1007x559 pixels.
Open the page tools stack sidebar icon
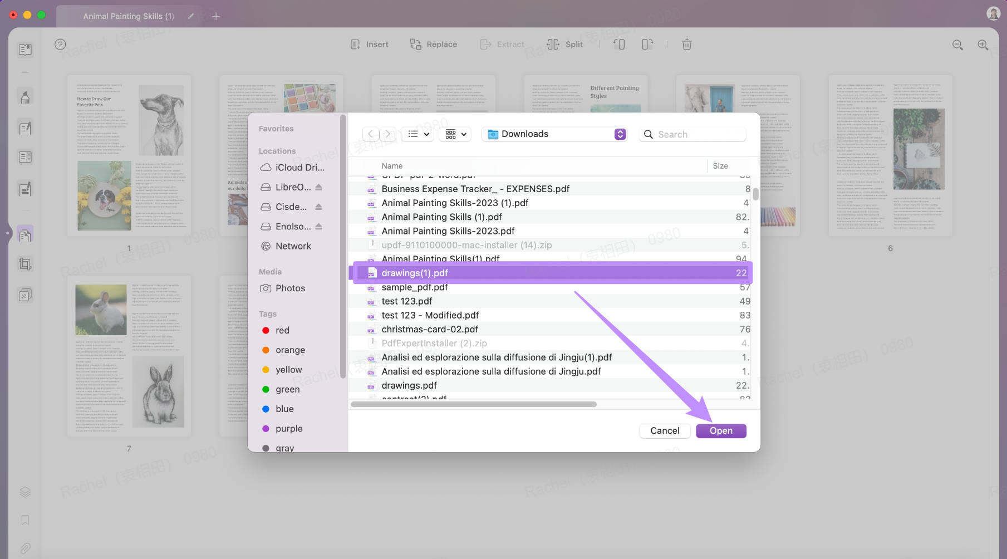[x=25, y=295]
